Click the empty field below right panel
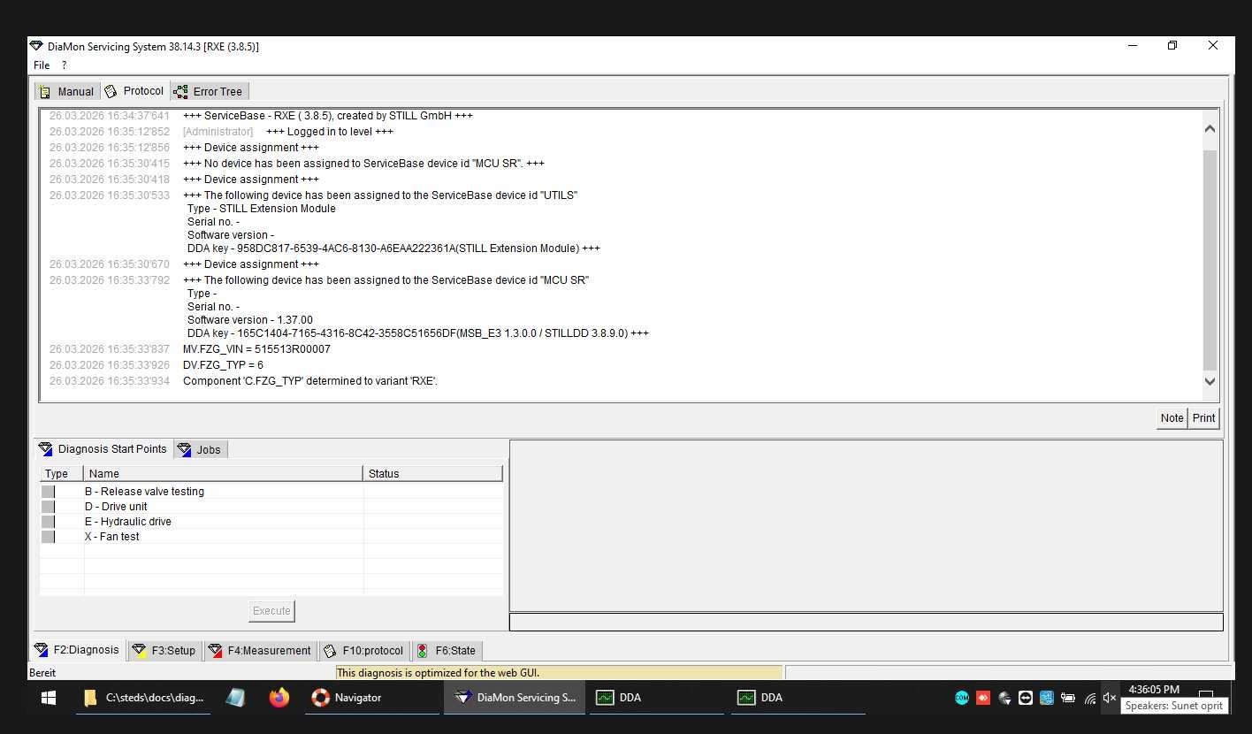Image resolution: width=1252 pixels, height=734 pixels. click(x=866, y=622)
